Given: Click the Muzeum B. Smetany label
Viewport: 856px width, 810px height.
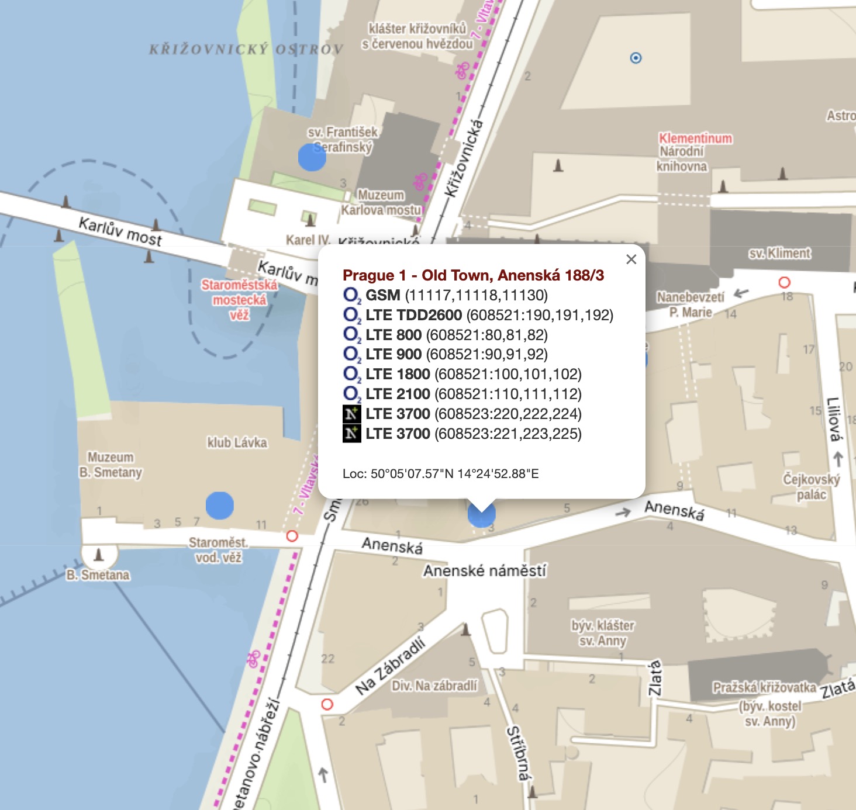Looking at the screenshot, I should click(x=111, y=465).
